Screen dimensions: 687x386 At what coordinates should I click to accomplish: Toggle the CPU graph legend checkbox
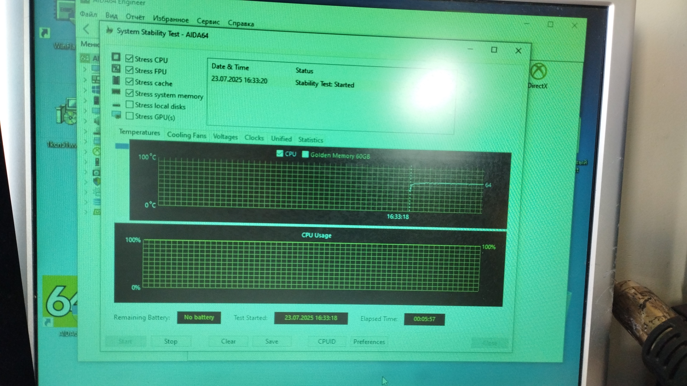point(279,154)
